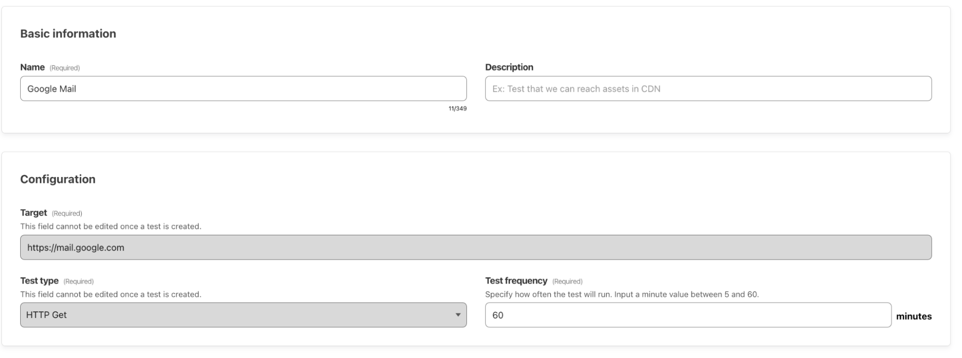Click the 'Configuration' section heading
Viewport: 962px width, 358px height.
coord(58,179)
